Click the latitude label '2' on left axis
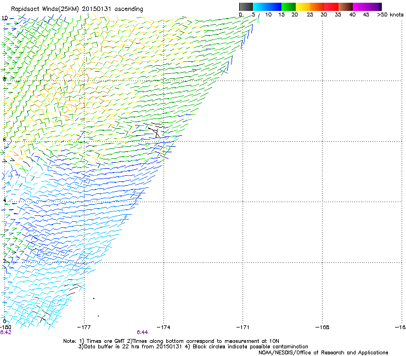Viewport: 406px width, 356px height. tap(4, 261)
